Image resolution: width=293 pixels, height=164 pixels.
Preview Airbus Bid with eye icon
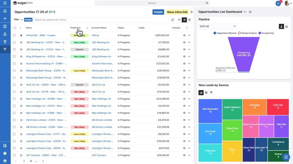point(184,35)
